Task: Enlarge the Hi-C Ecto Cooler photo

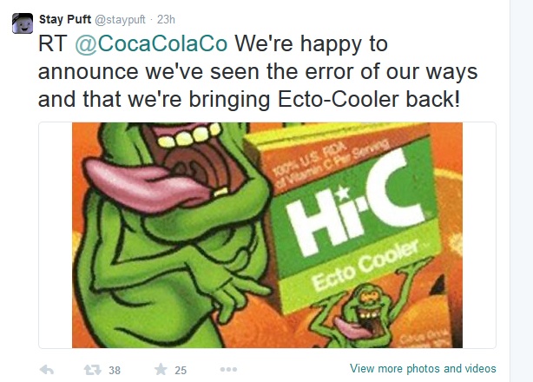Action: [x=267, y=235]
